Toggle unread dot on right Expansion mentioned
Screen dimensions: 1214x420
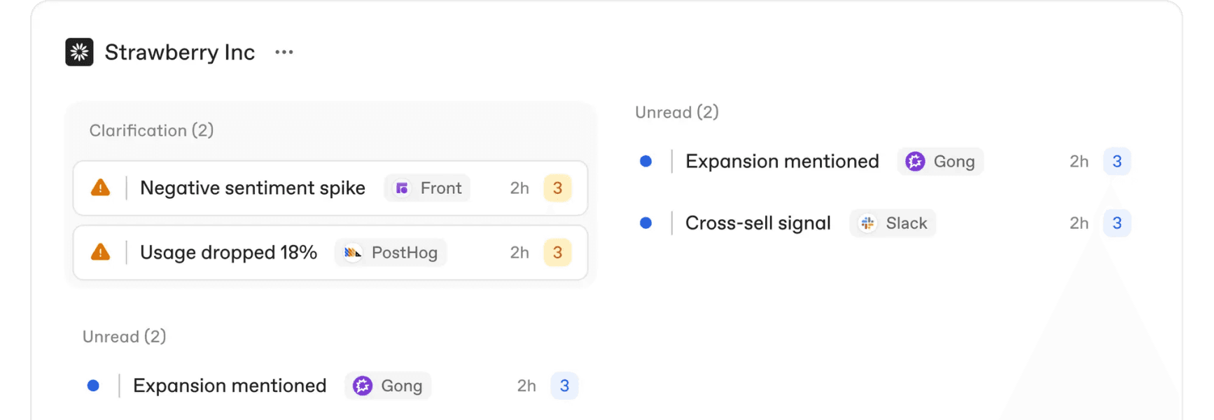click(x=646, y=161)
